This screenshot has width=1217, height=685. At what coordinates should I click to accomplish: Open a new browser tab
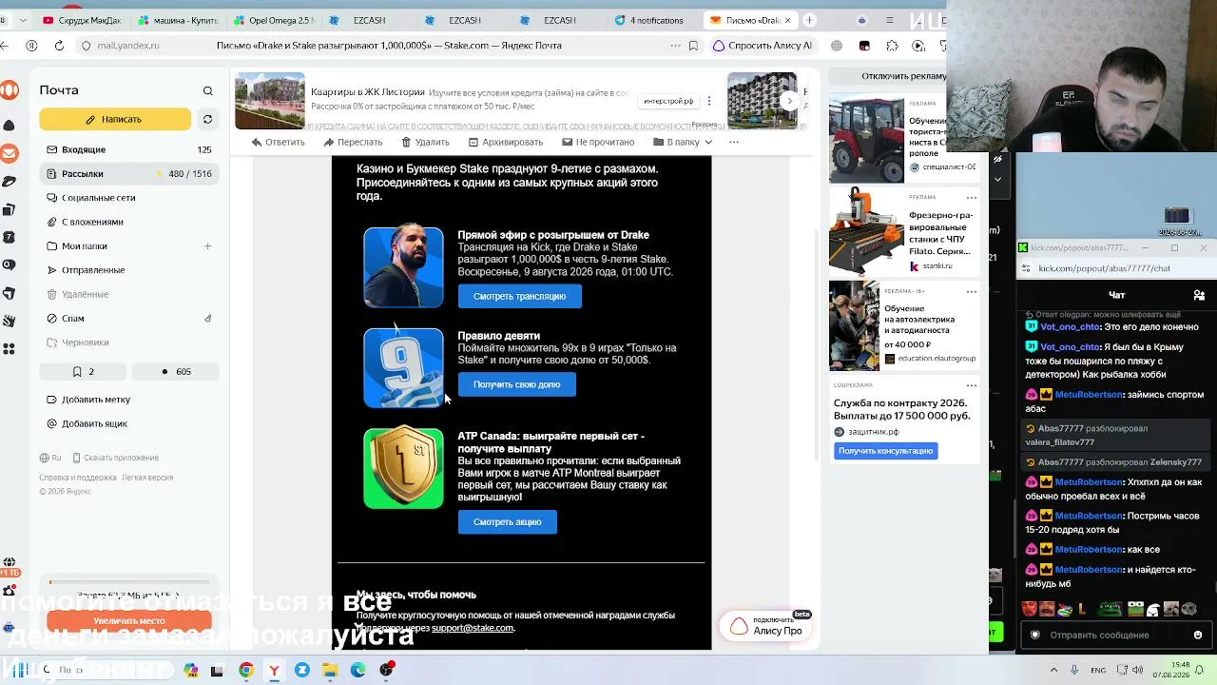coord(809,20)
